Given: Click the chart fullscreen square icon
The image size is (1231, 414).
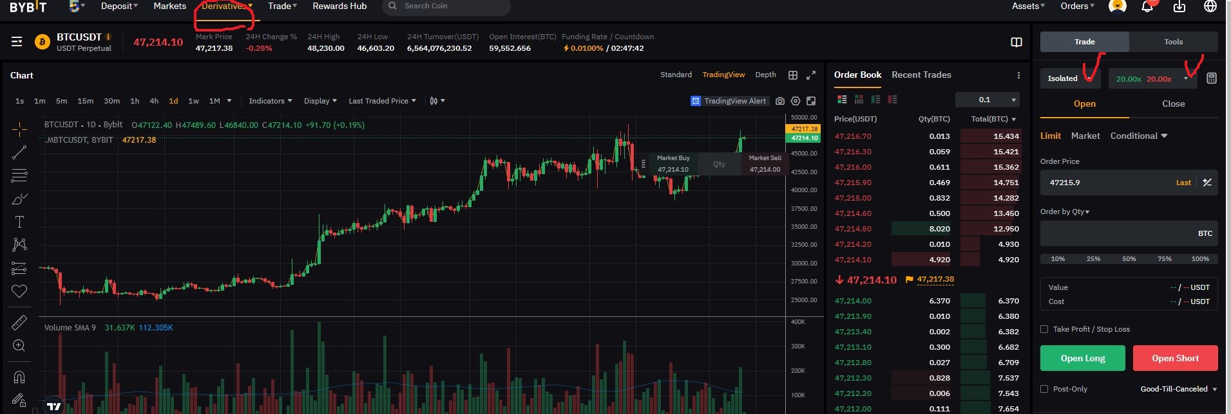Looking at the screenshot, I should coord(811,101).
